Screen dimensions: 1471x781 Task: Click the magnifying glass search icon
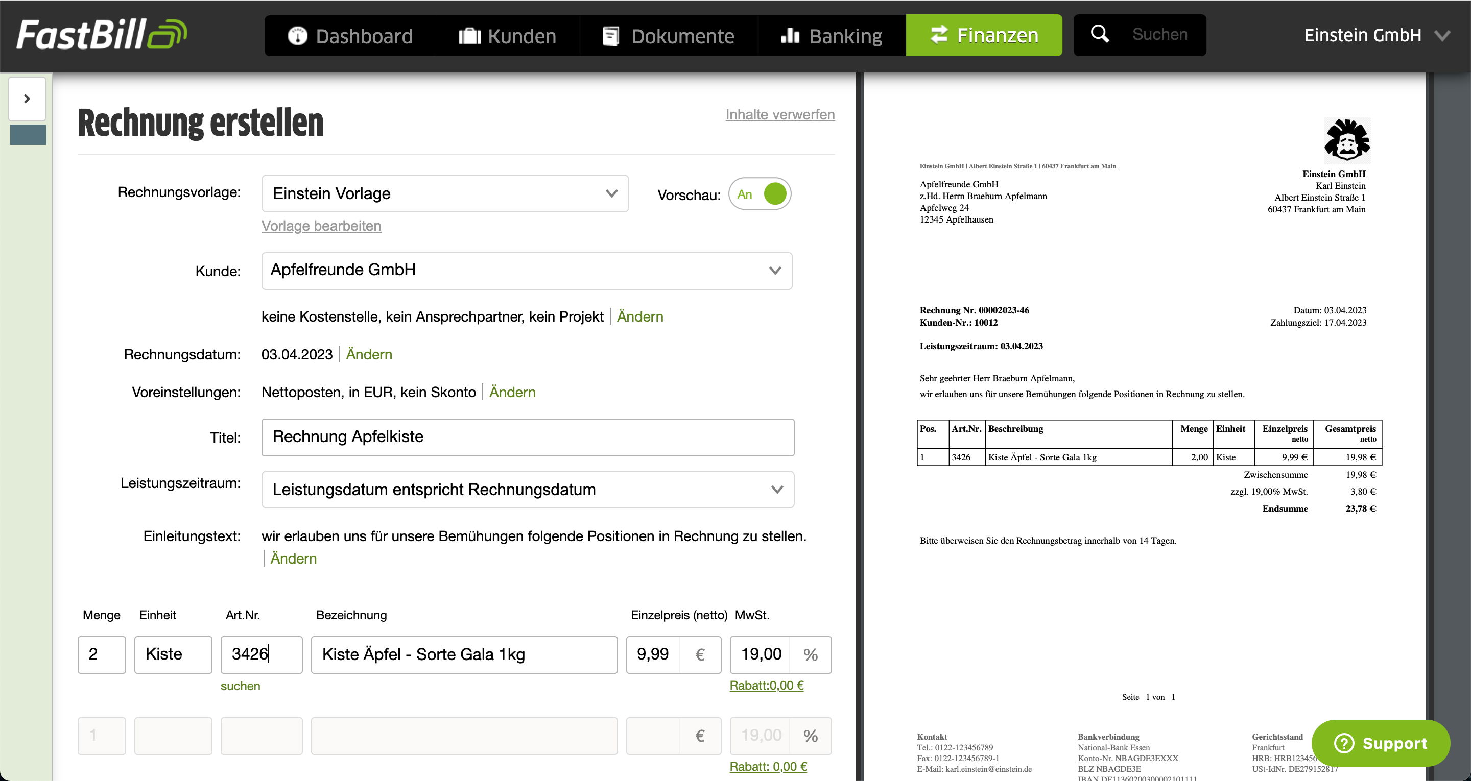[x=1099, y=34]
